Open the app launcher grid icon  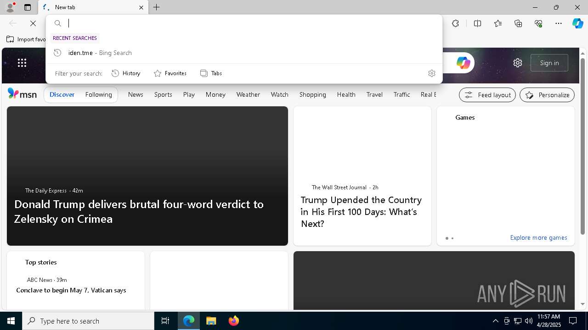tap(22, 63)
